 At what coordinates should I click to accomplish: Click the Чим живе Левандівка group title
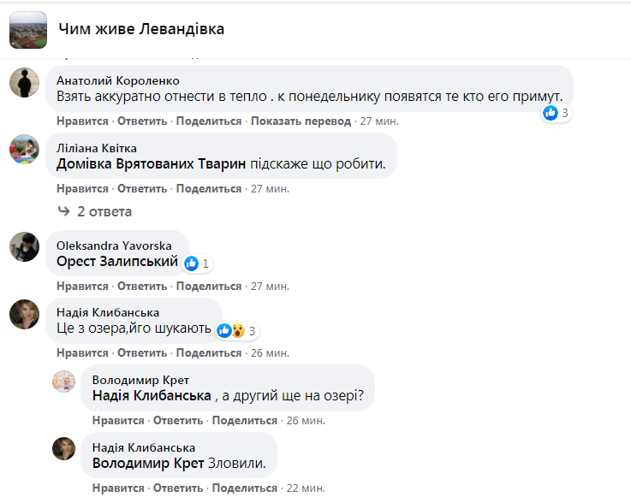click(x=141, y=29)
